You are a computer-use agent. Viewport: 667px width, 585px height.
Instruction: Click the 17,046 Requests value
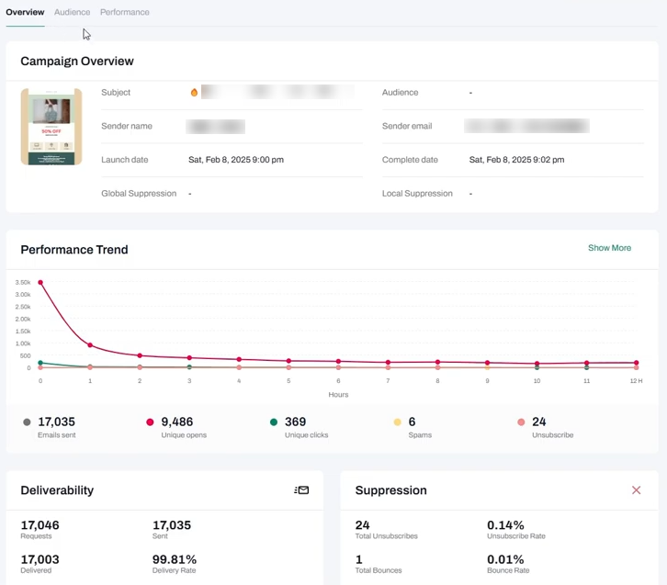coord(40,525)
